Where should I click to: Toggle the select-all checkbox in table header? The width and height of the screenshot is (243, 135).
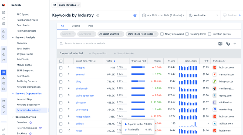[x=61, y=61]
